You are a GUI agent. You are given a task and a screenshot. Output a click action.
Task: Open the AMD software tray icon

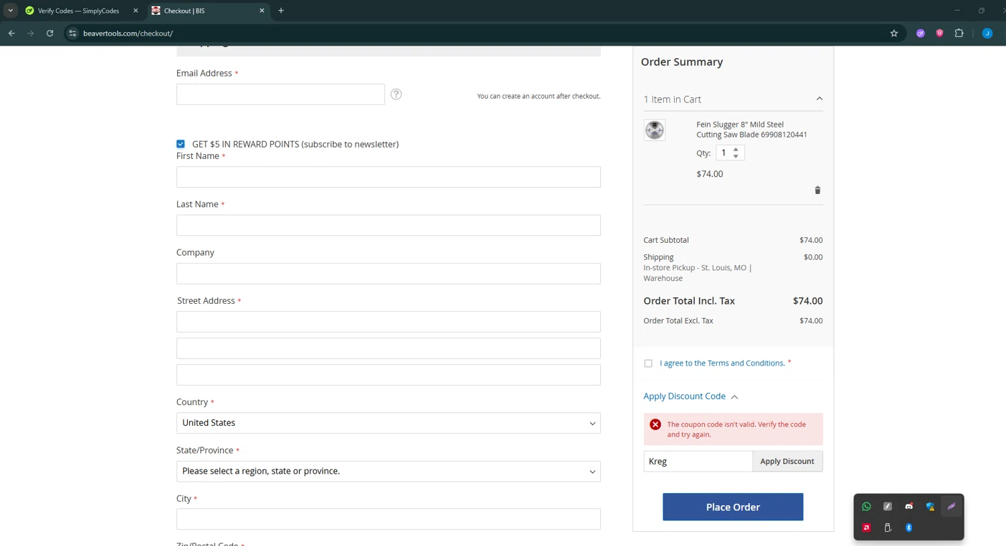pyautogui.click(x=867, y=528)
